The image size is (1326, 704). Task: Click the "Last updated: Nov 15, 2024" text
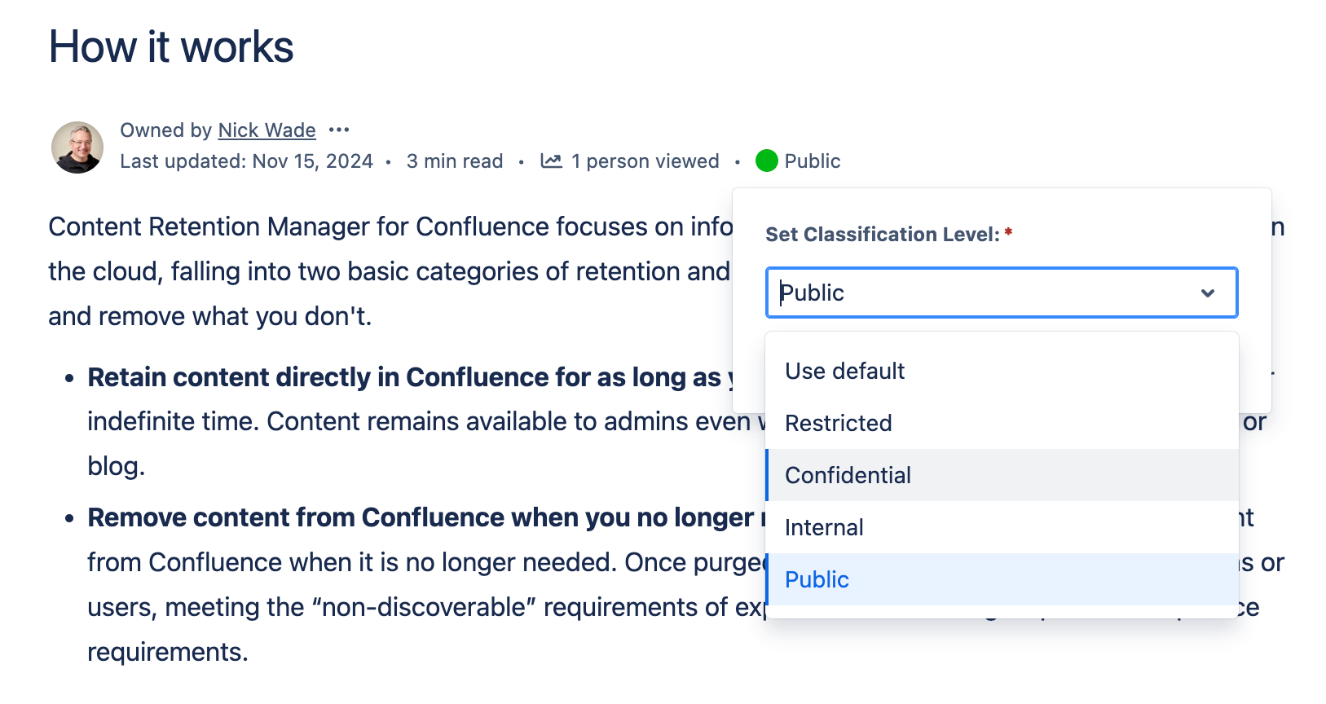tap(246, 161)
